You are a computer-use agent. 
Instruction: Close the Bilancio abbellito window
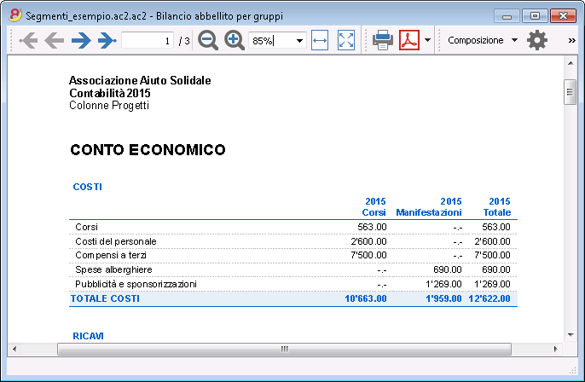pos(563,16)
